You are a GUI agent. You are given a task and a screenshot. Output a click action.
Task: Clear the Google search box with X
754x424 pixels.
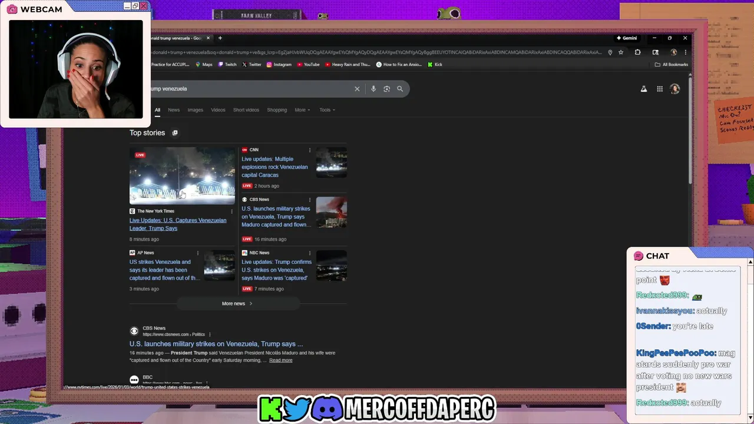point(357,89)
